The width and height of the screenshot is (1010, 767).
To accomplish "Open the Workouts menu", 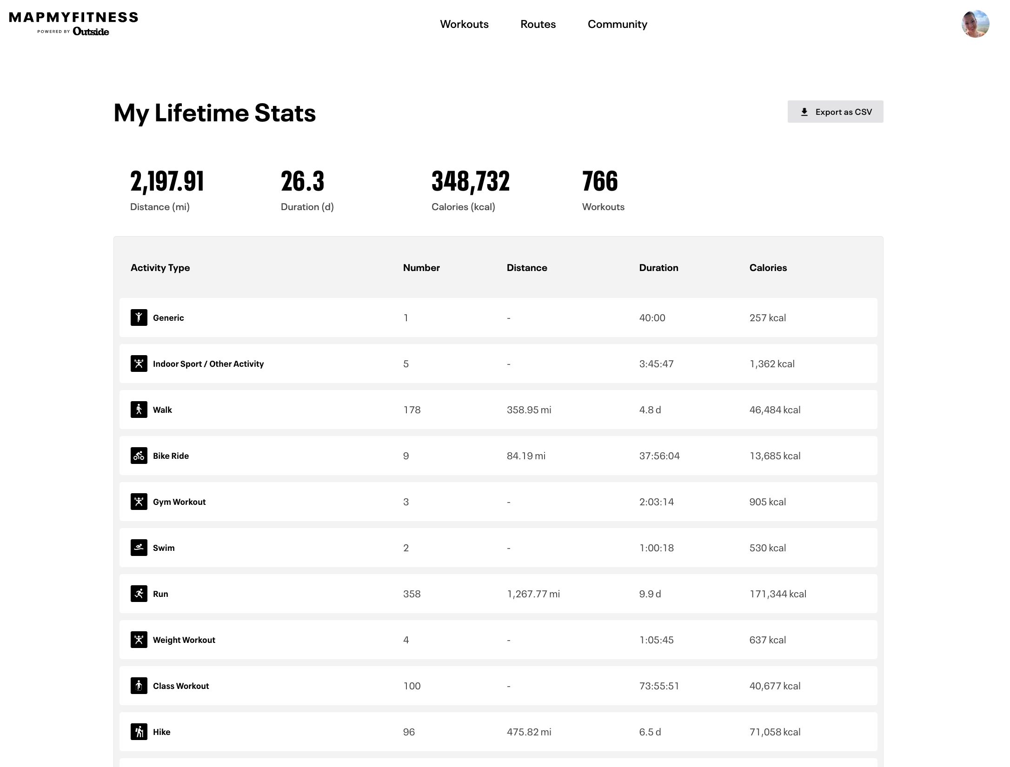I will coord(464,24).
